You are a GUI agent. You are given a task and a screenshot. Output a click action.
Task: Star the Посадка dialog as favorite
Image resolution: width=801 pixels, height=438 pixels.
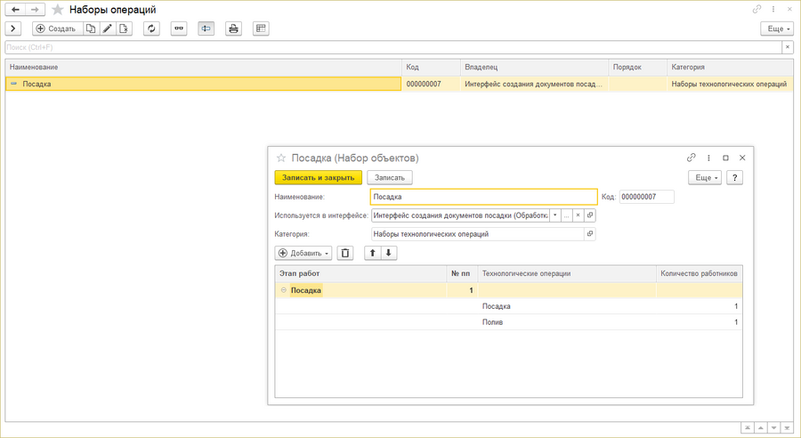point(281,158)
